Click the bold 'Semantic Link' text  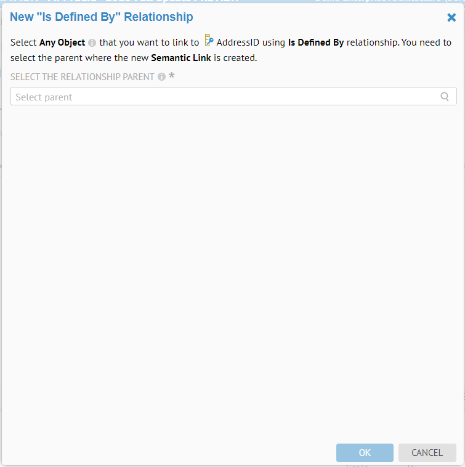coord(181,59)
